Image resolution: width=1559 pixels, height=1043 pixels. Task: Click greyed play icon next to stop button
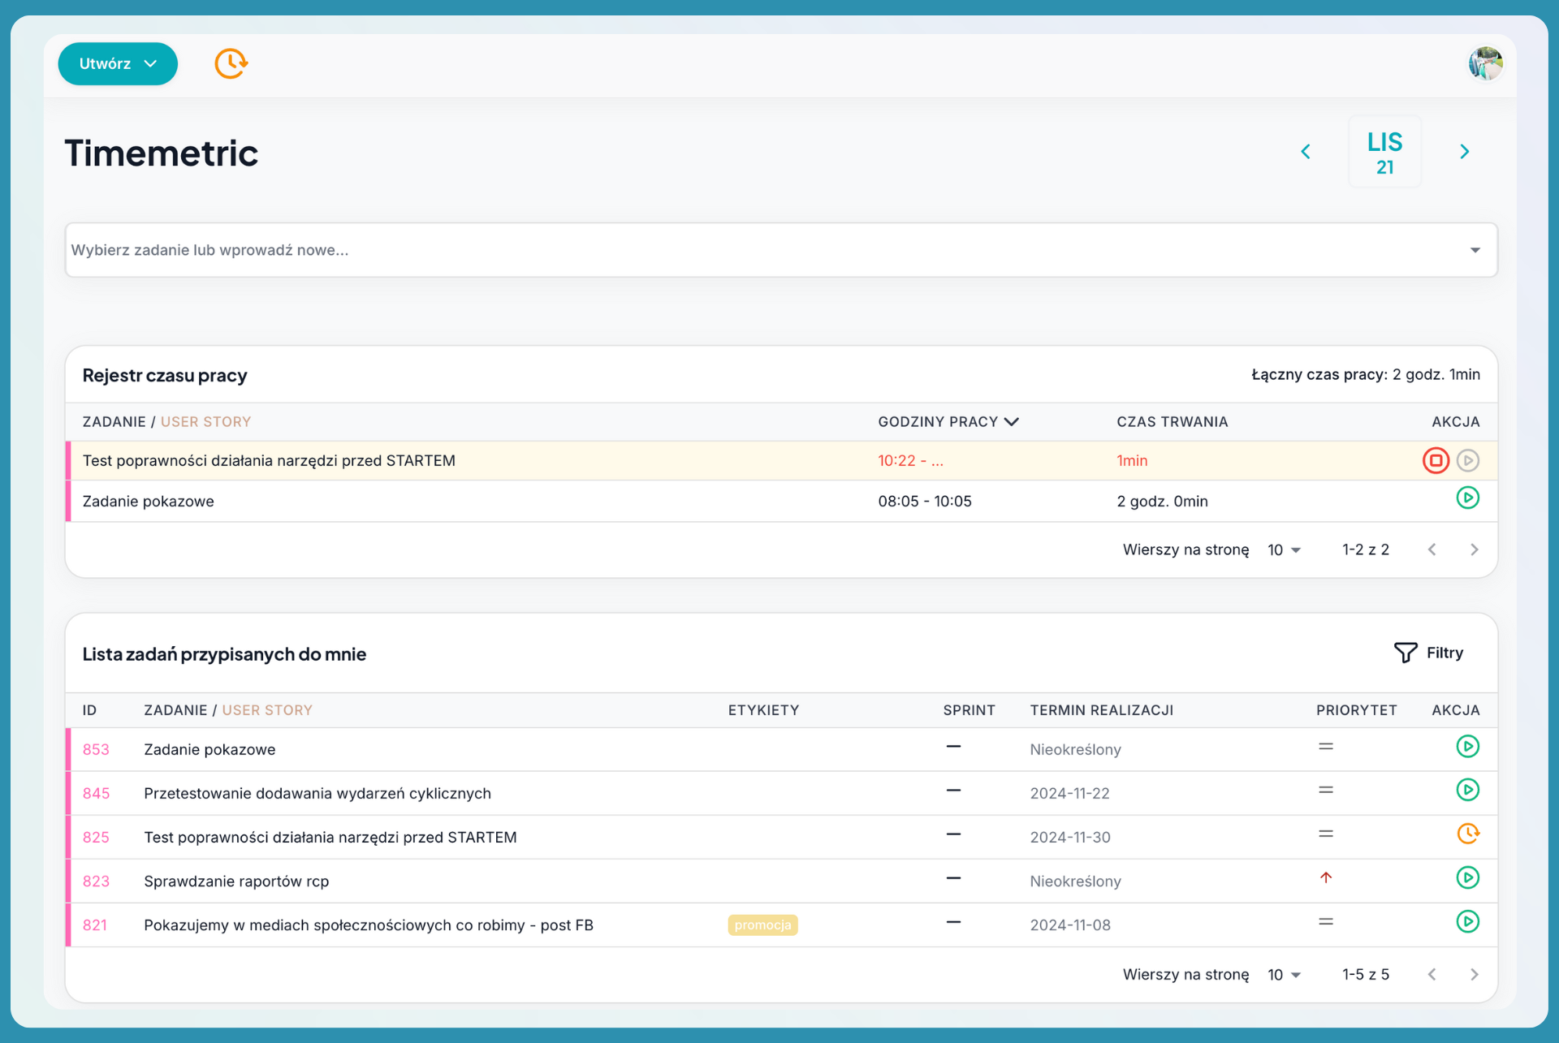coord(1467,460)
